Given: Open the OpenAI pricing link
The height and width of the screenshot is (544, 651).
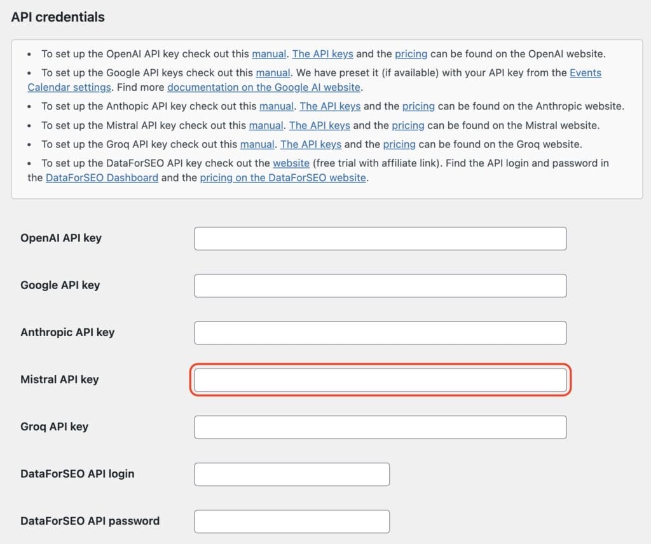Looking at the screenshot, I should tap(411, 54).
